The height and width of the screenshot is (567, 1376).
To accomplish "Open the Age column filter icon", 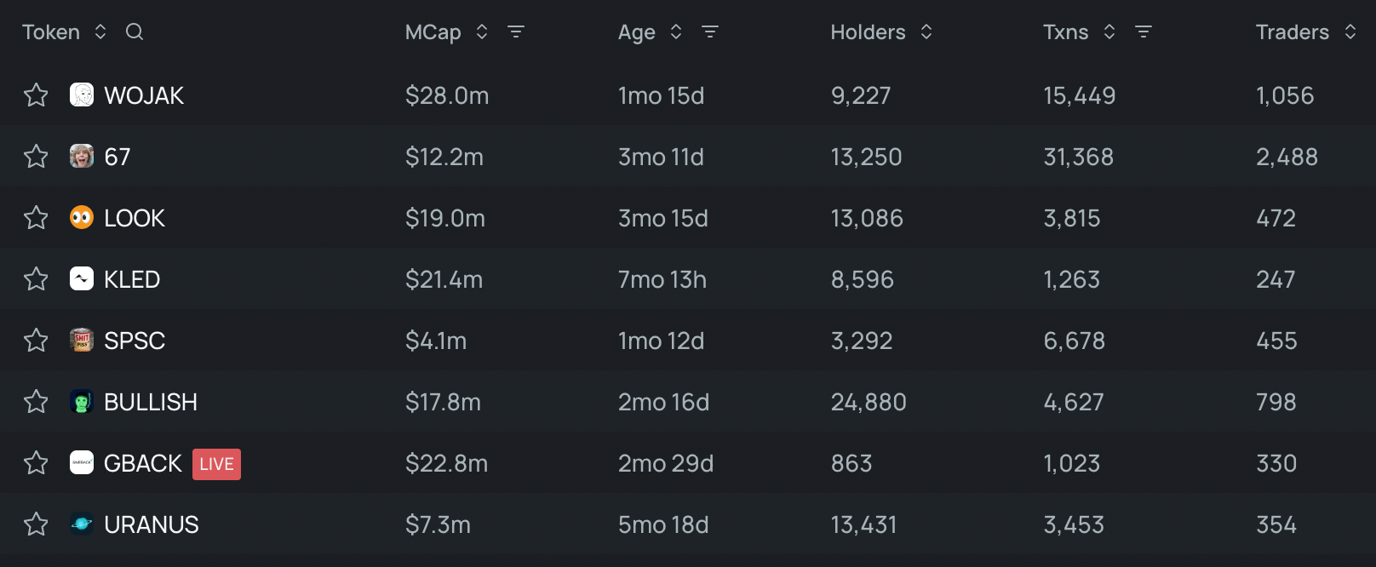I will (x=710, y=32).
